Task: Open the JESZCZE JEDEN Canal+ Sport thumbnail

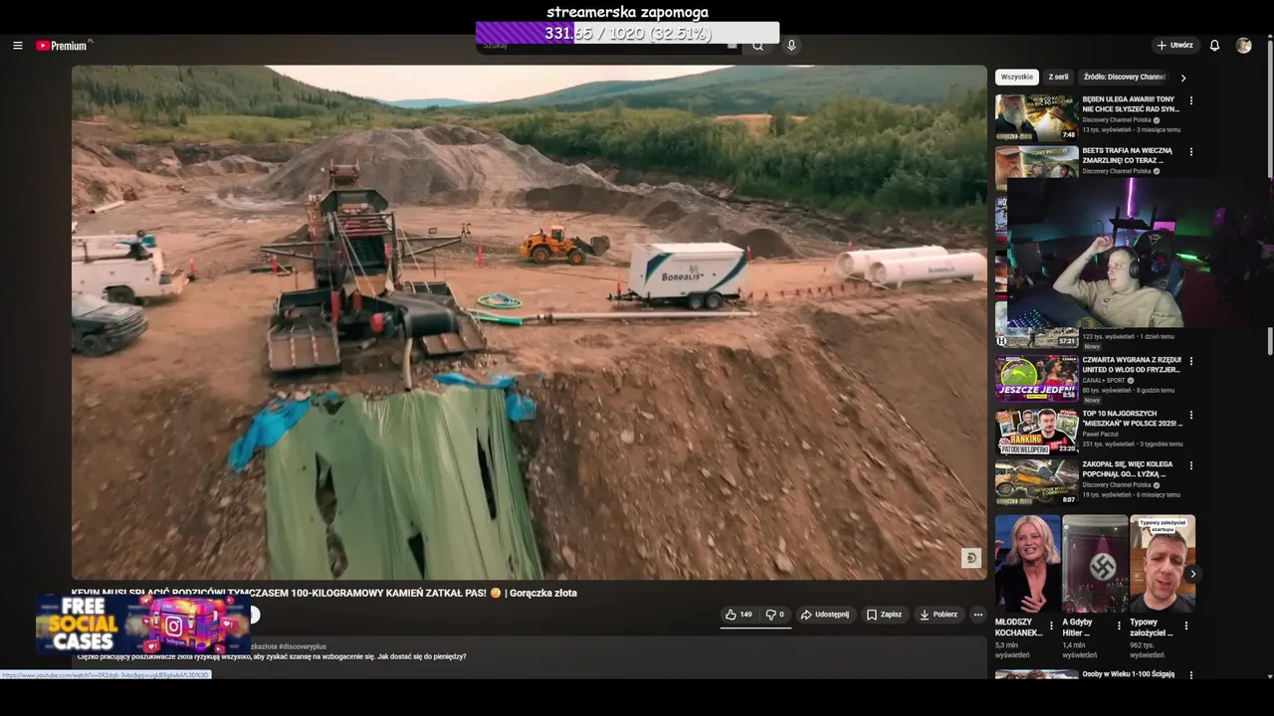Action: [x=1036, y=378]
